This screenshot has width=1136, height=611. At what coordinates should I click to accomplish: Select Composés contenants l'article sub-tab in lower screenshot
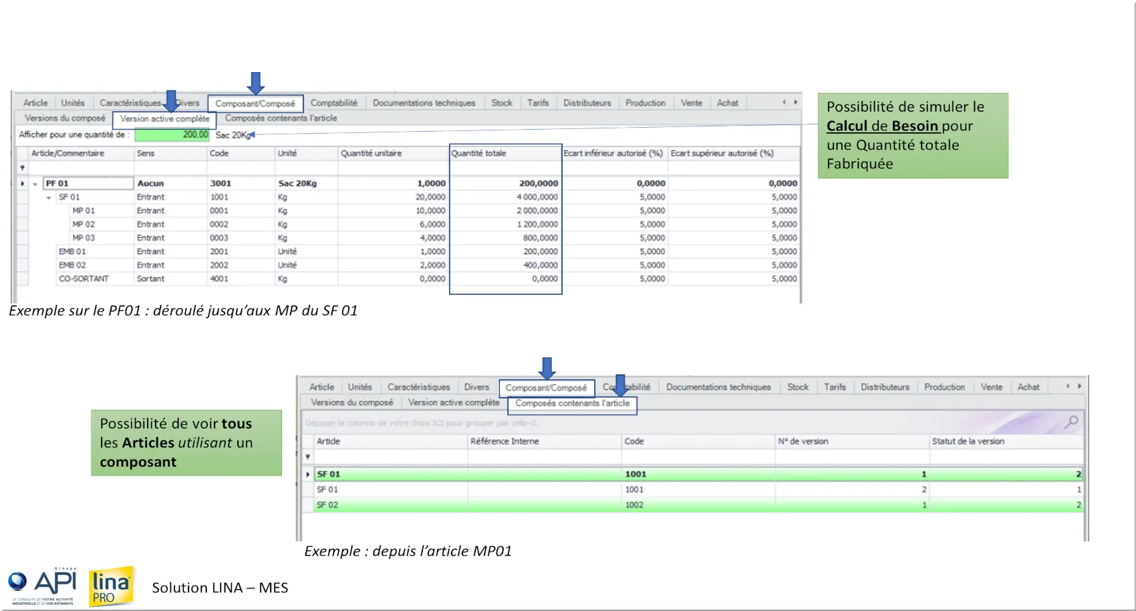click(572, 403)
